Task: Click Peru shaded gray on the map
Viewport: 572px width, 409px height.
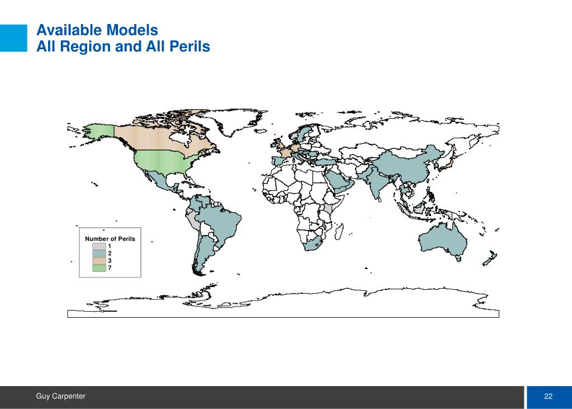Action: tap(193, 219)
